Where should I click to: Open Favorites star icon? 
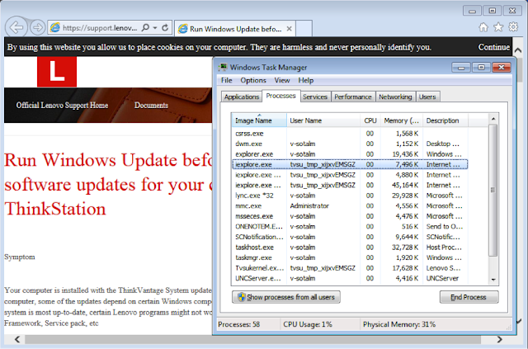pos(498,27)
